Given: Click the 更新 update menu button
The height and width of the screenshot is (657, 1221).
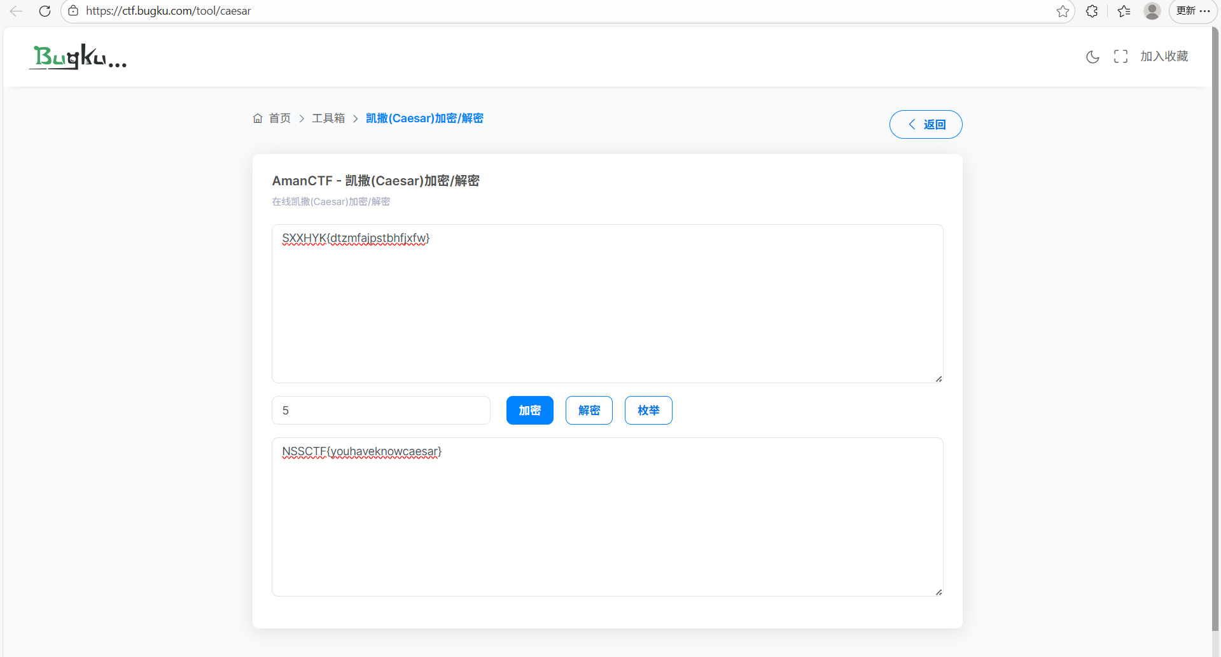Looking at the screenshot, I should click(1193, 11).
